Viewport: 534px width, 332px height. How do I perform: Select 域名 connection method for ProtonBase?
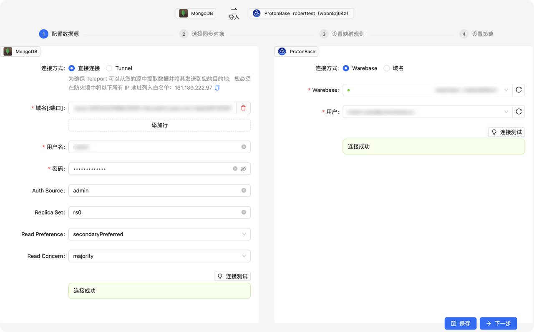click(387, 68)
